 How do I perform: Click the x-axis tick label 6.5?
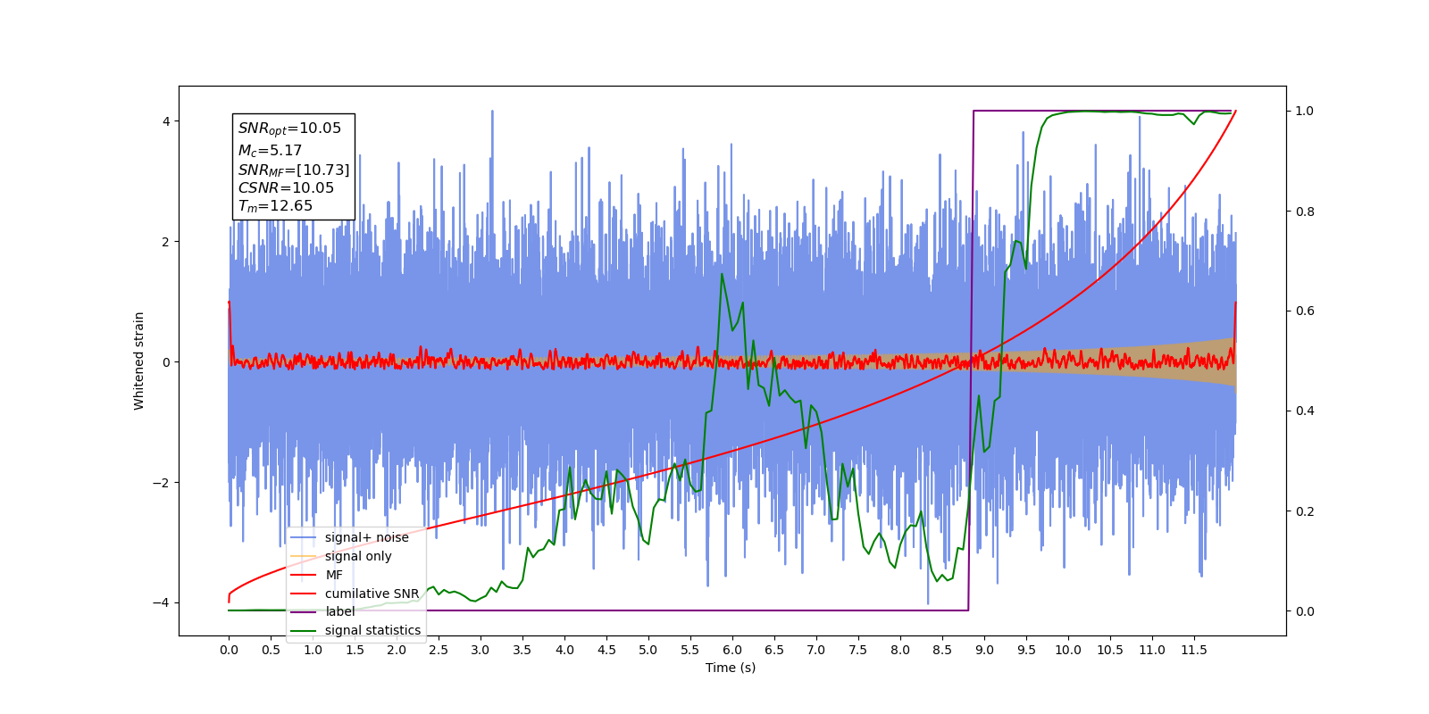[x=774, y=650]
